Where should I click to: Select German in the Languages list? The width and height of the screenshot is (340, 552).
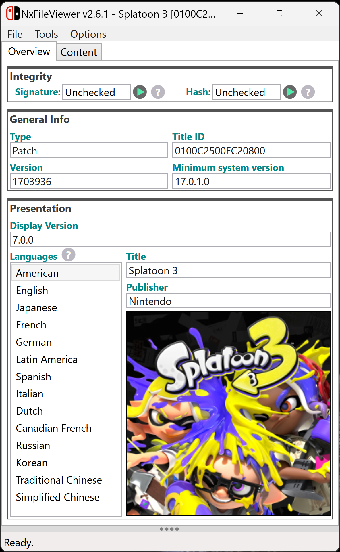tap(66, 342)
